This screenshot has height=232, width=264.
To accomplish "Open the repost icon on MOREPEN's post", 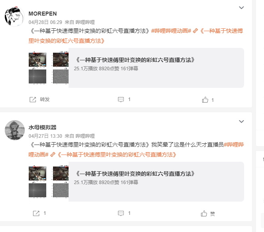I will tap(33, 99).
